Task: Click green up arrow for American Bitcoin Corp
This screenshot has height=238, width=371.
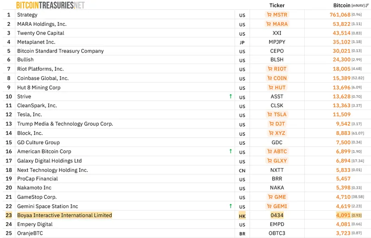Action: point(230,151)
